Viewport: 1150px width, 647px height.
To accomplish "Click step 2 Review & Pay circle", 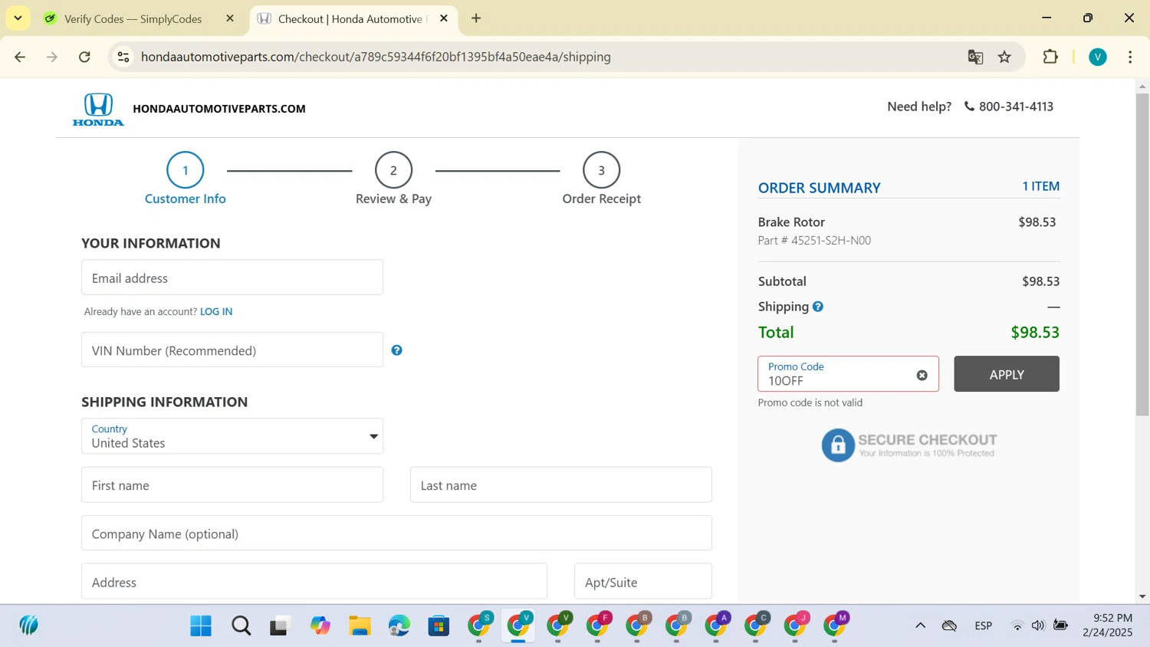I will coord(393,170).
